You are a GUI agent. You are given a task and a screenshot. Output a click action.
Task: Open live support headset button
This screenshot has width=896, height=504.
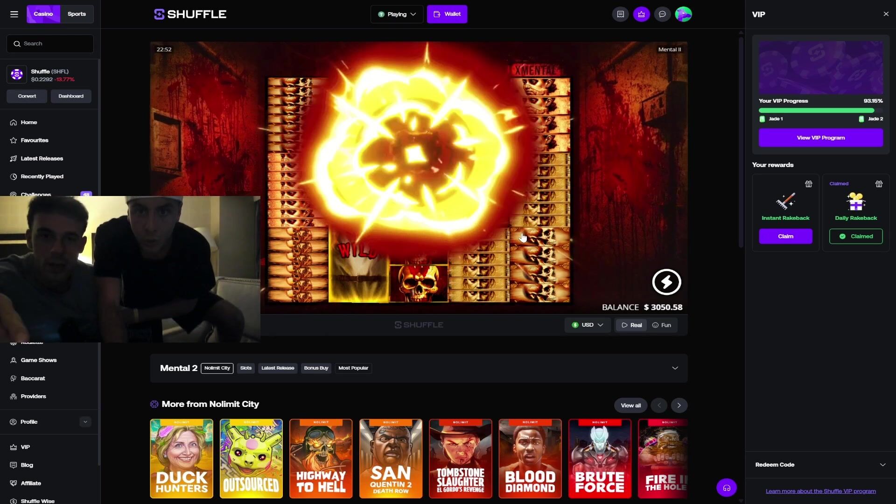(x=727, y=488)
